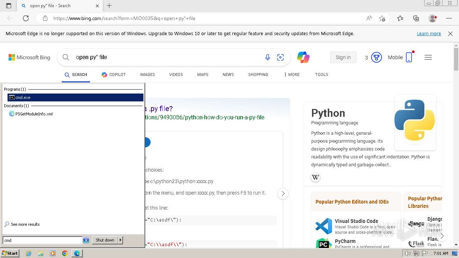Open Read aloud in address bar

coord(369,18)
